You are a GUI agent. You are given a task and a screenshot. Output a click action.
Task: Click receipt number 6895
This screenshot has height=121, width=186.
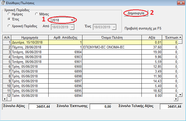coord(78,91)
